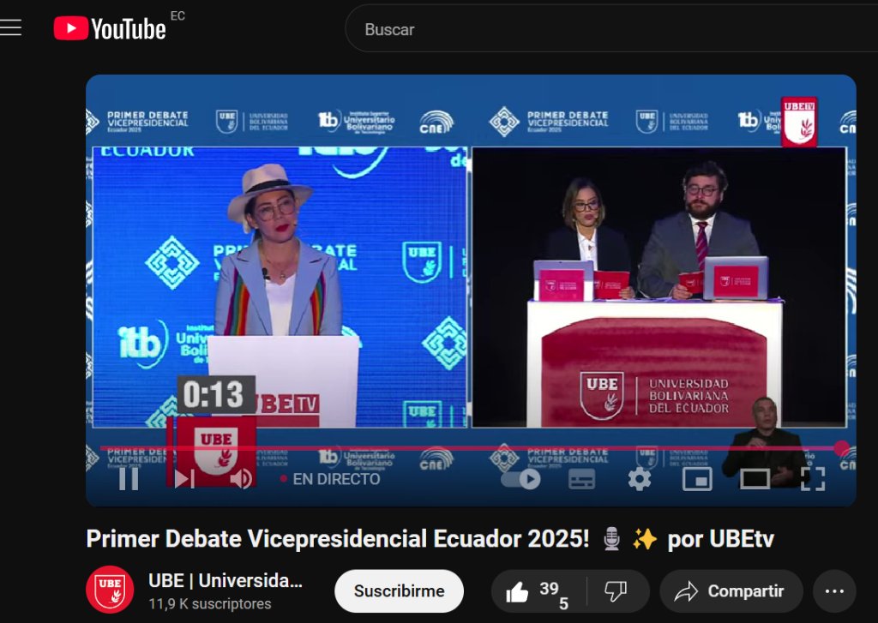Switch to miniplayer mode
878x623 pixels.
pos(697,479)
